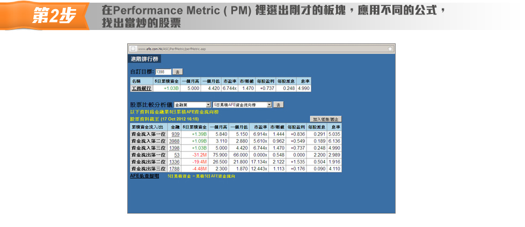Open stock code 1788 link
Viewport: 525px width, 227px height.
tap(174, 169)
